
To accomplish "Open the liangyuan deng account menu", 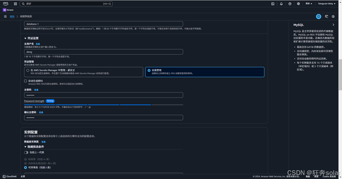I will pos(327,4).
